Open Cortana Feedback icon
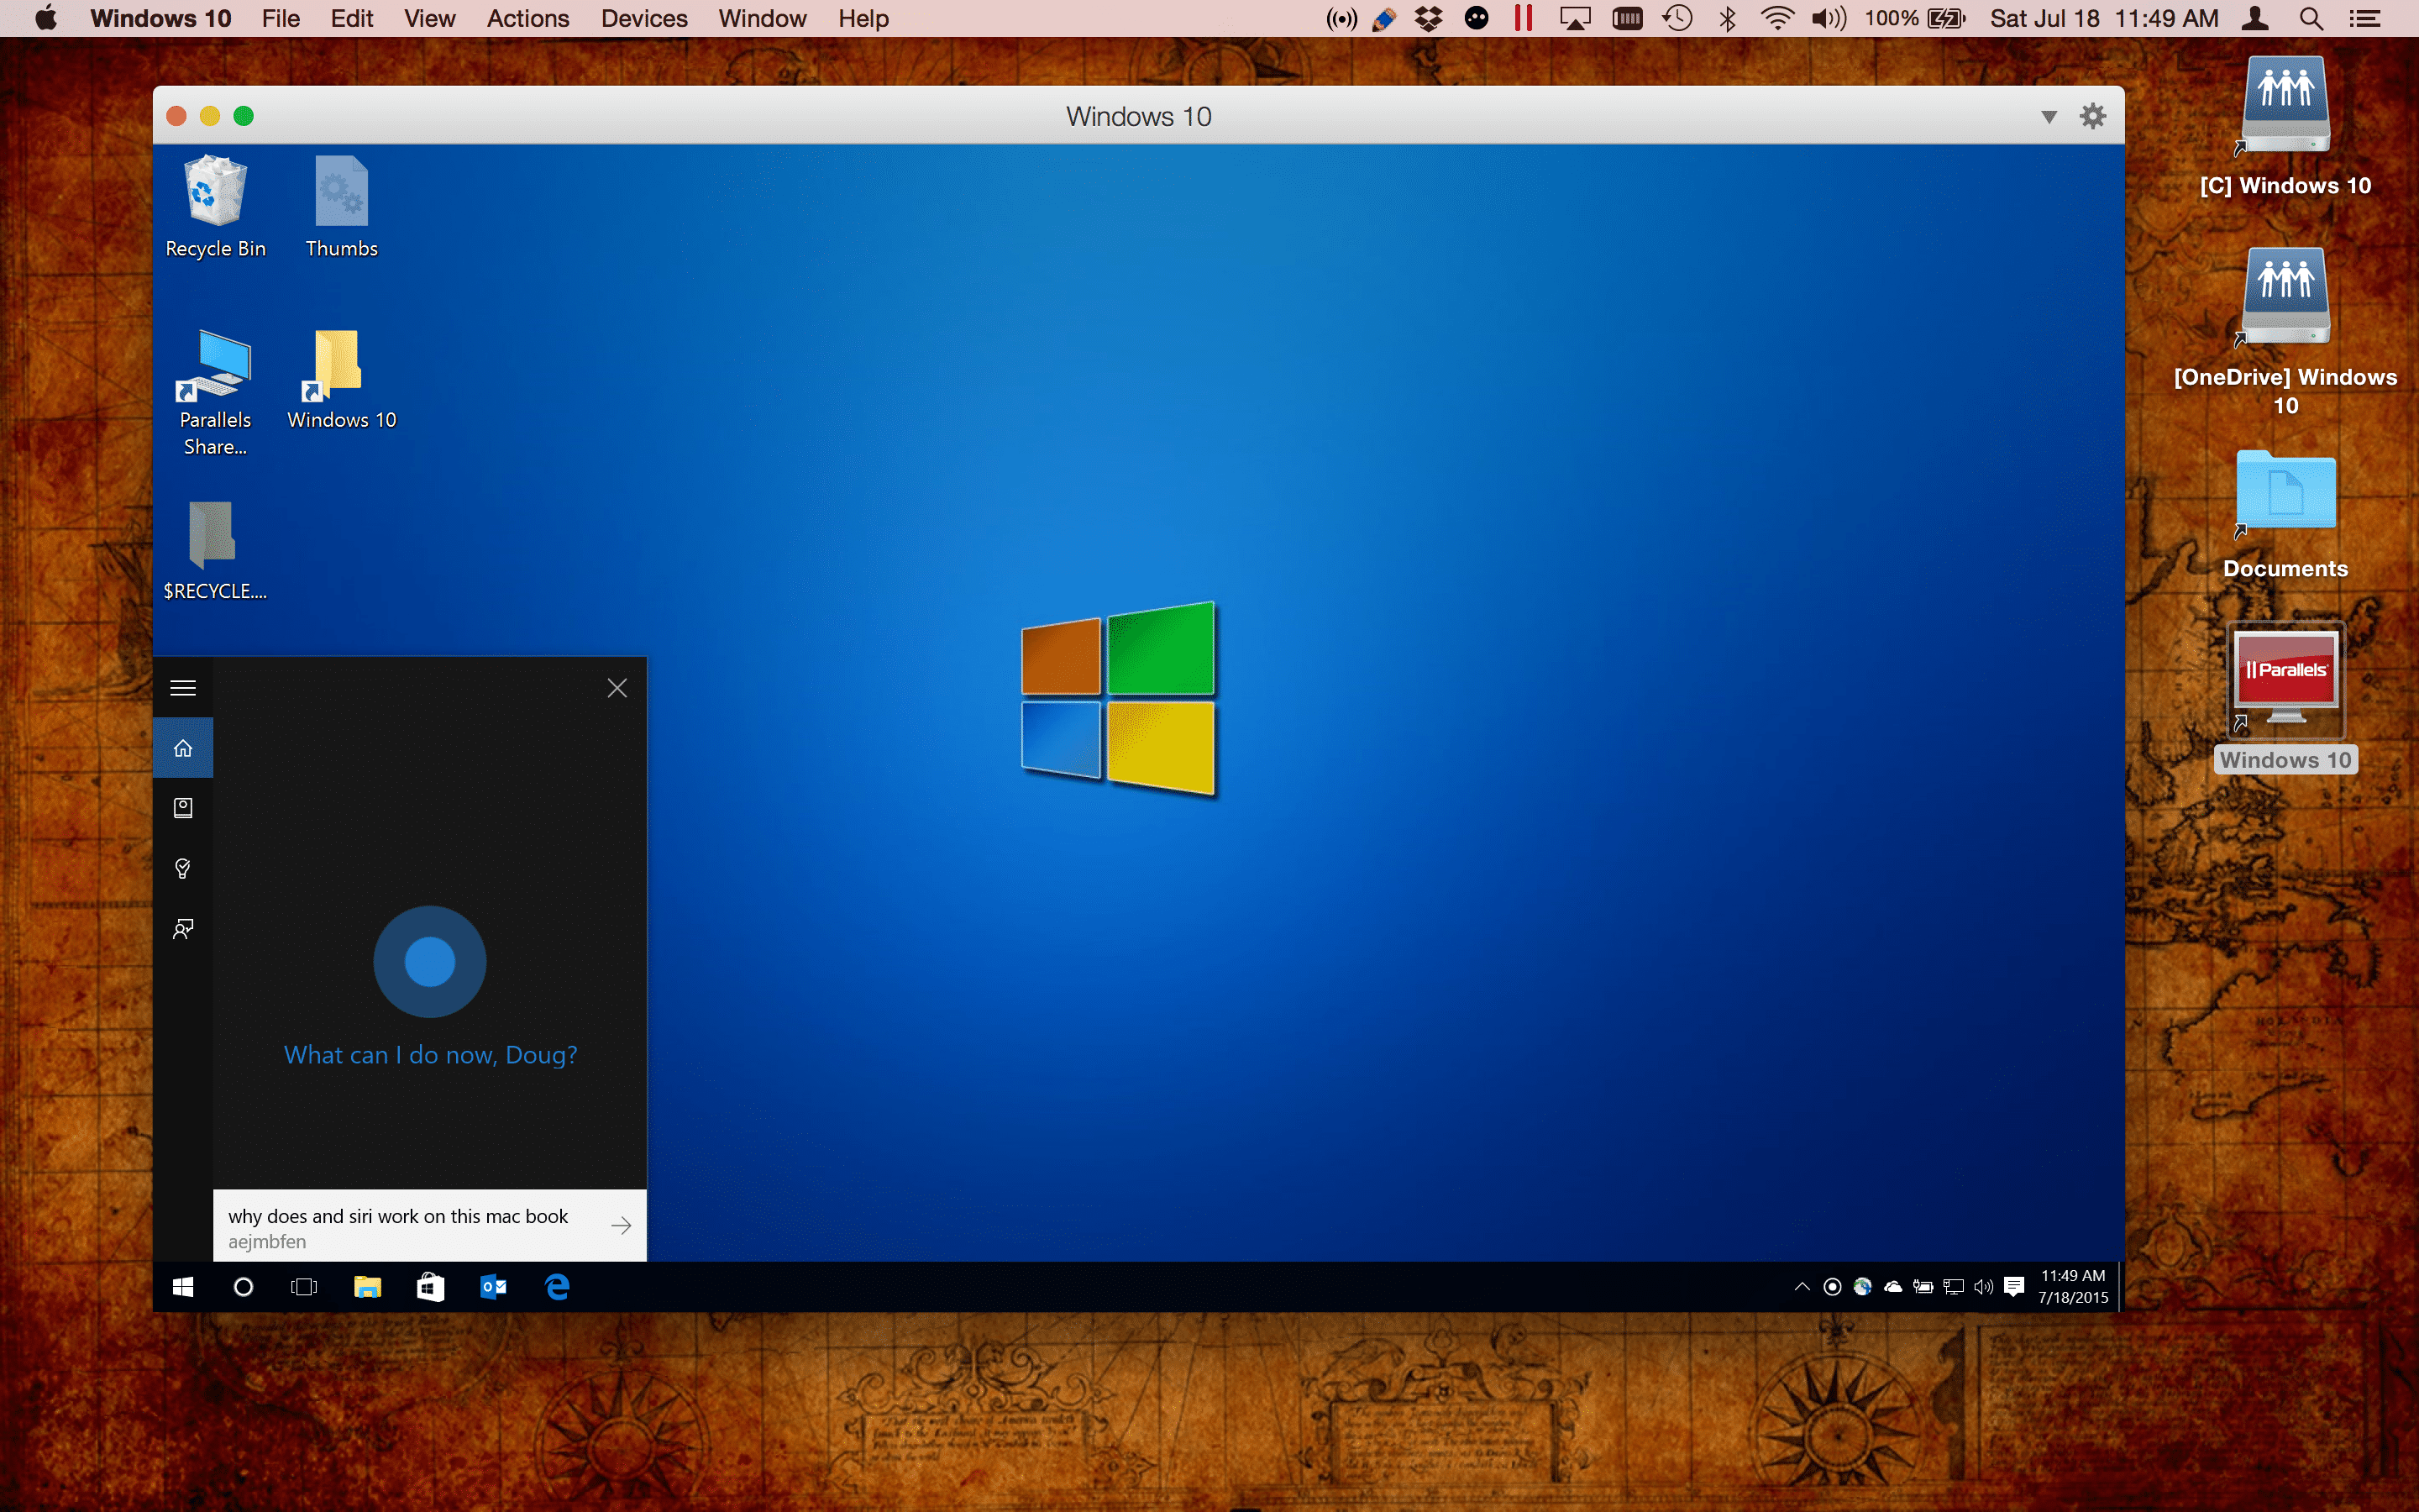 [x=183, y=929]
